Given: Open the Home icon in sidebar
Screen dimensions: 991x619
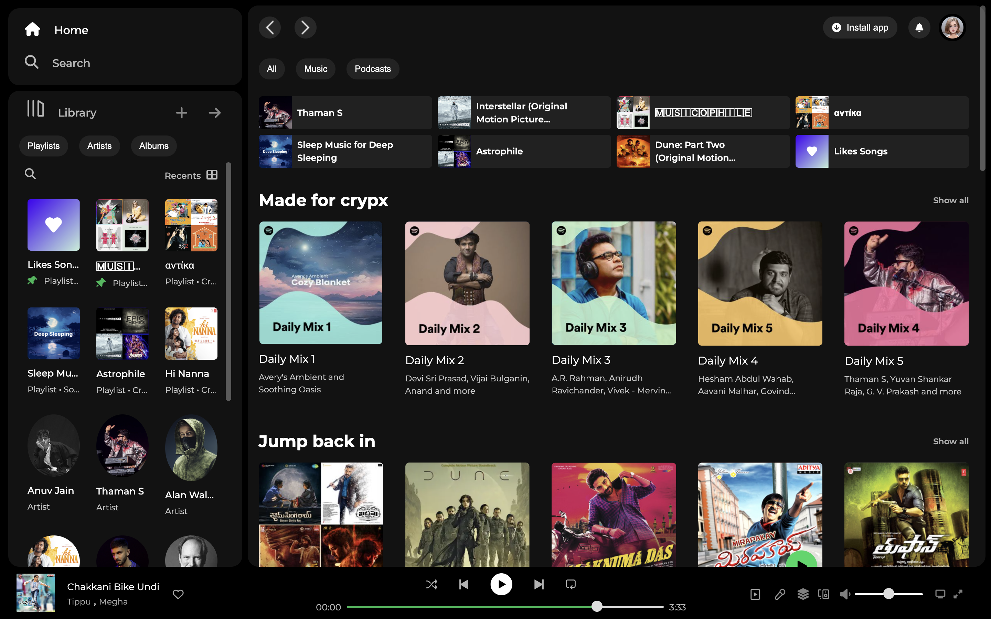Looking at the screenshot, I should tap(32, 30).
